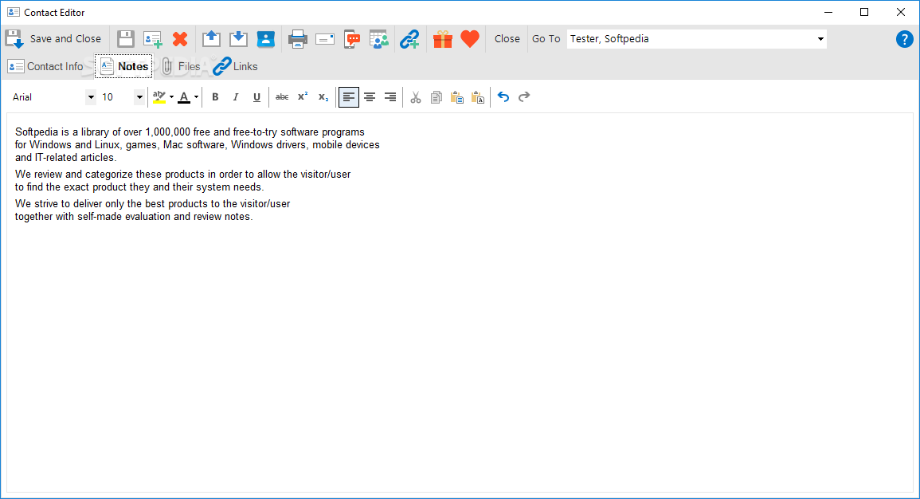The height and width of the screenshot is (499, 920).
Task: Paste from clipboard icon
Action: click(x=457, y=97)
